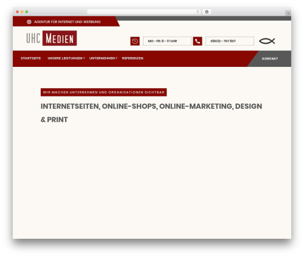Click the browser download icon beside address bar

[x=207, y=12]
